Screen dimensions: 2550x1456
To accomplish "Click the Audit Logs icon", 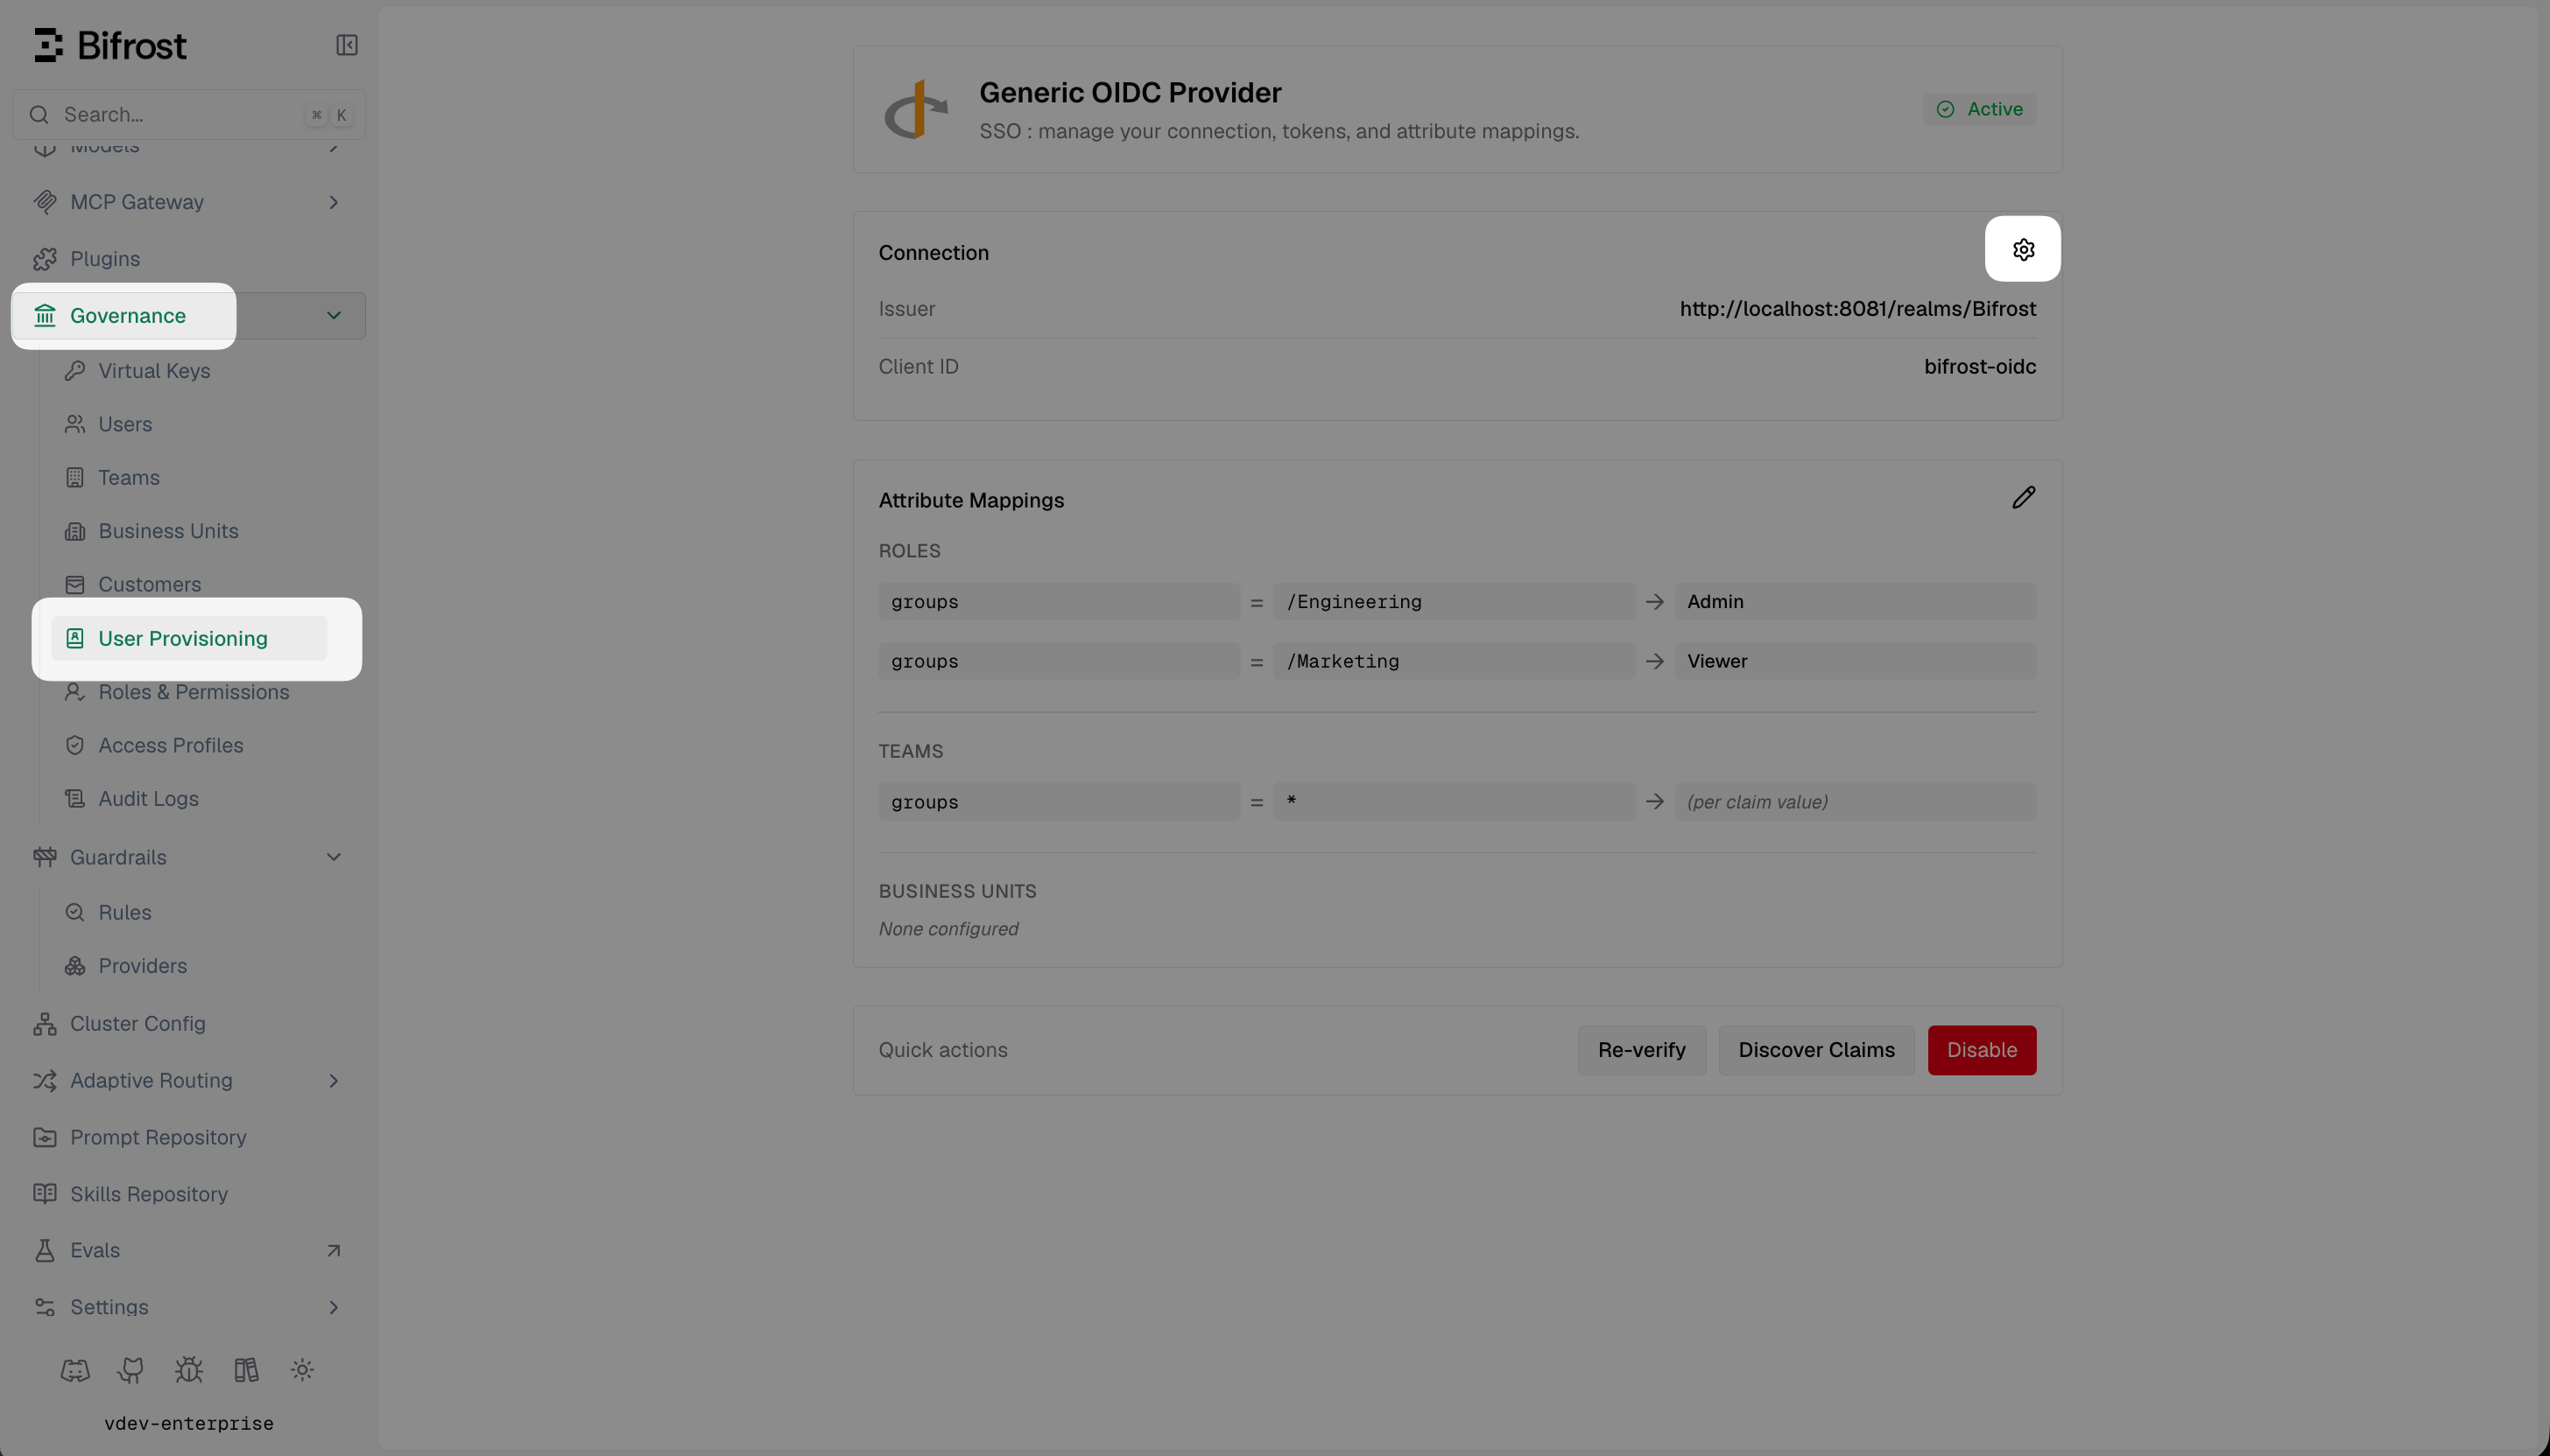I will (x=75, y=799).
